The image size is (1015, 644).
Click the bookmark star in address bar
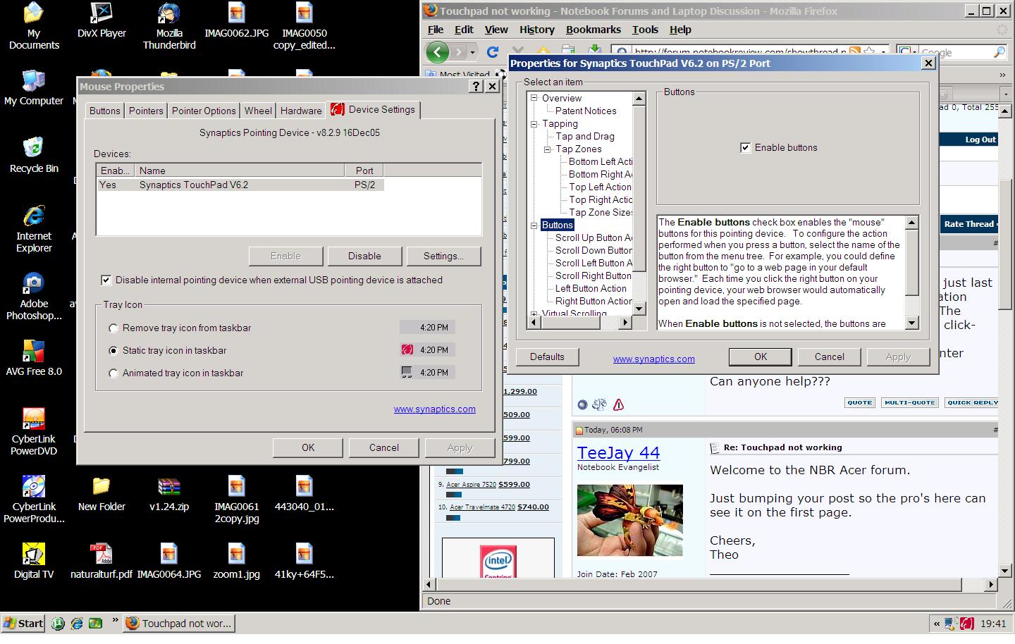coord(869,51)
